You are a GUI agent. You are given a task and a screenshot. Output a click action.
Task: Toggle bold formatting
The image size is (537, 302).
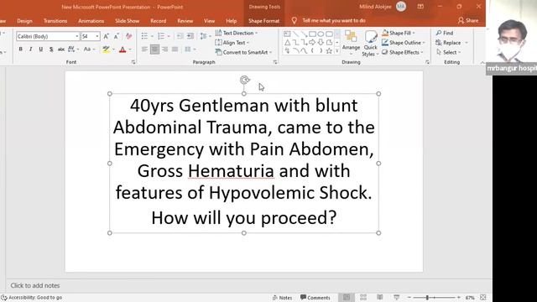pyautogui.click(x=20, y=49)
